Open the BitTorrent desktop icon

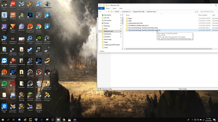coord(21,27)
